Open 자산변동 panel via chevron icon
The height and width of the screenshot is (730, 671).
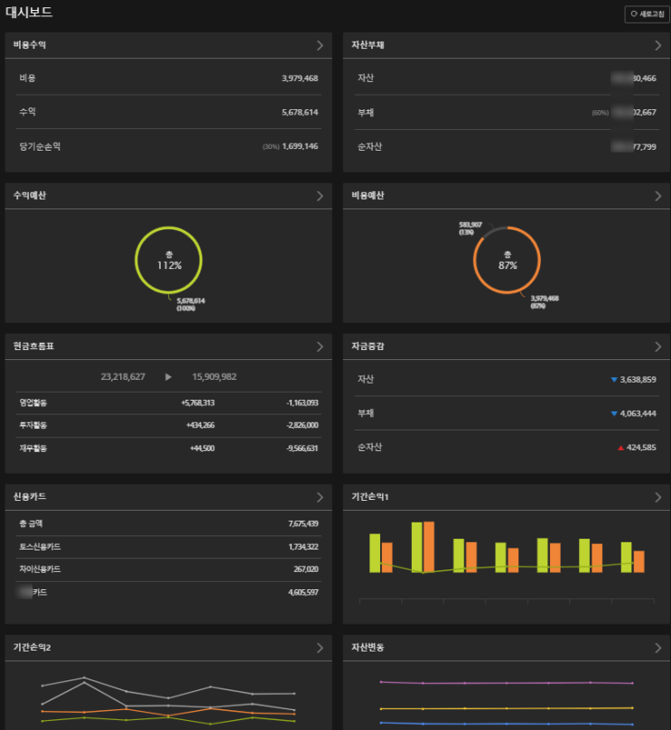(658, 648)
